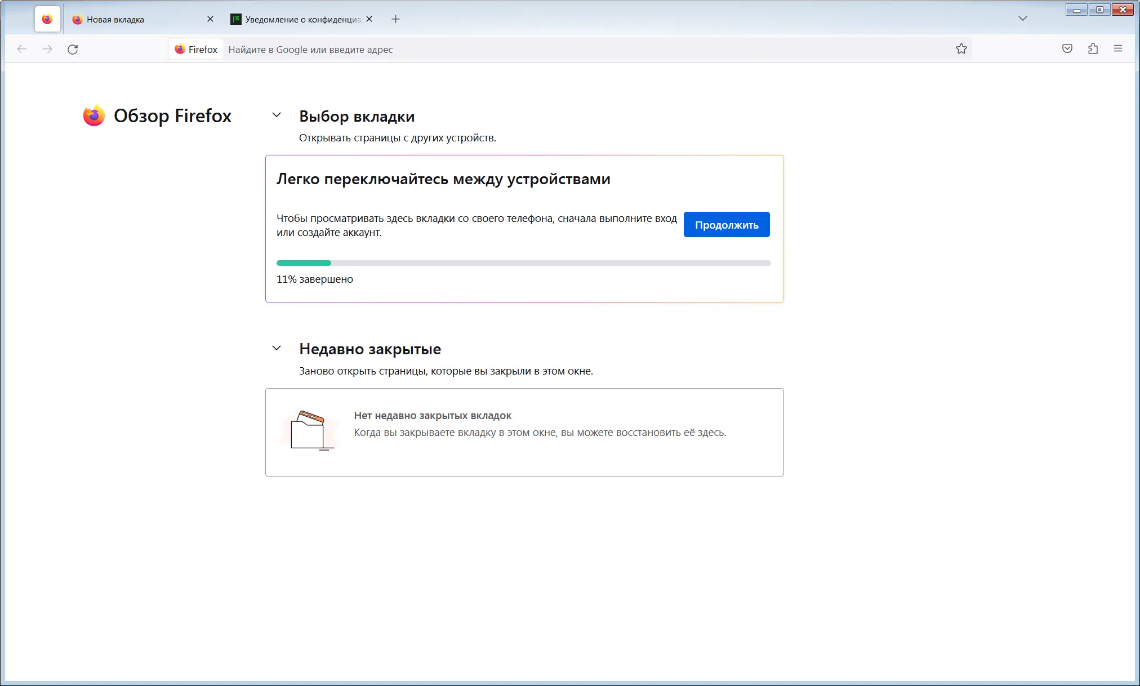The height and width of the screenshot is (686, 1140).
Task: Close the privacy notice tab
Action: [369, 19]
